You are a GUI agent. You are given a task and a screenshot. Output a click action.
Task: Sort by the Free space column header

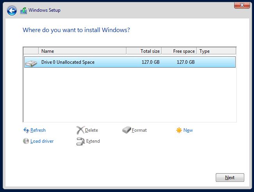tap(179, 51)
